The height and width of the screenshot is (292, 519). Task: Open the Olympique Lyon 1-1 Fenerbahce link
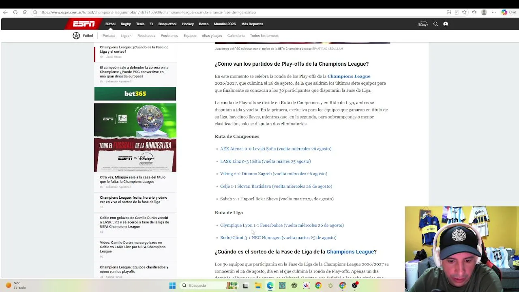282,225
